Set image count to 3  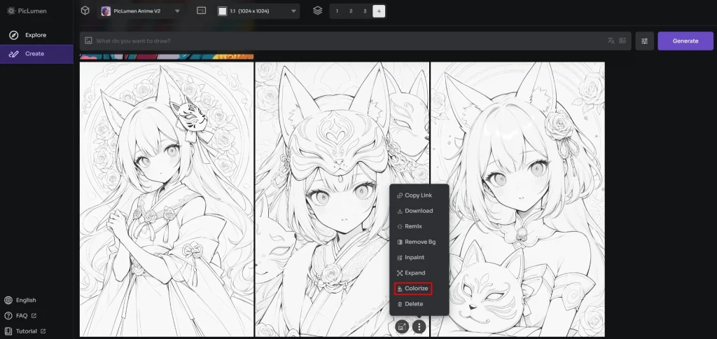[x=365, y=11]
